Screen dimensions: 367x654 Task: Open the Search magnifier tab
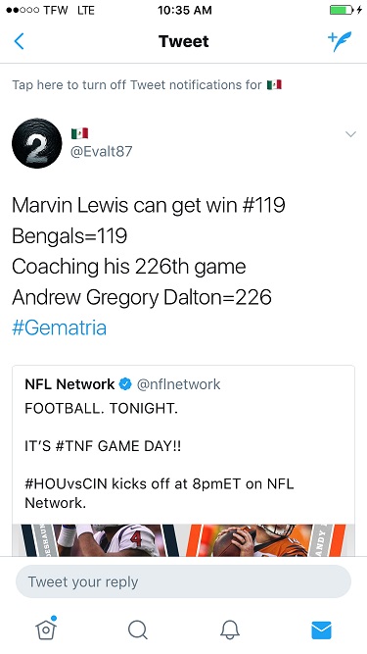click(x=138, y=629)
